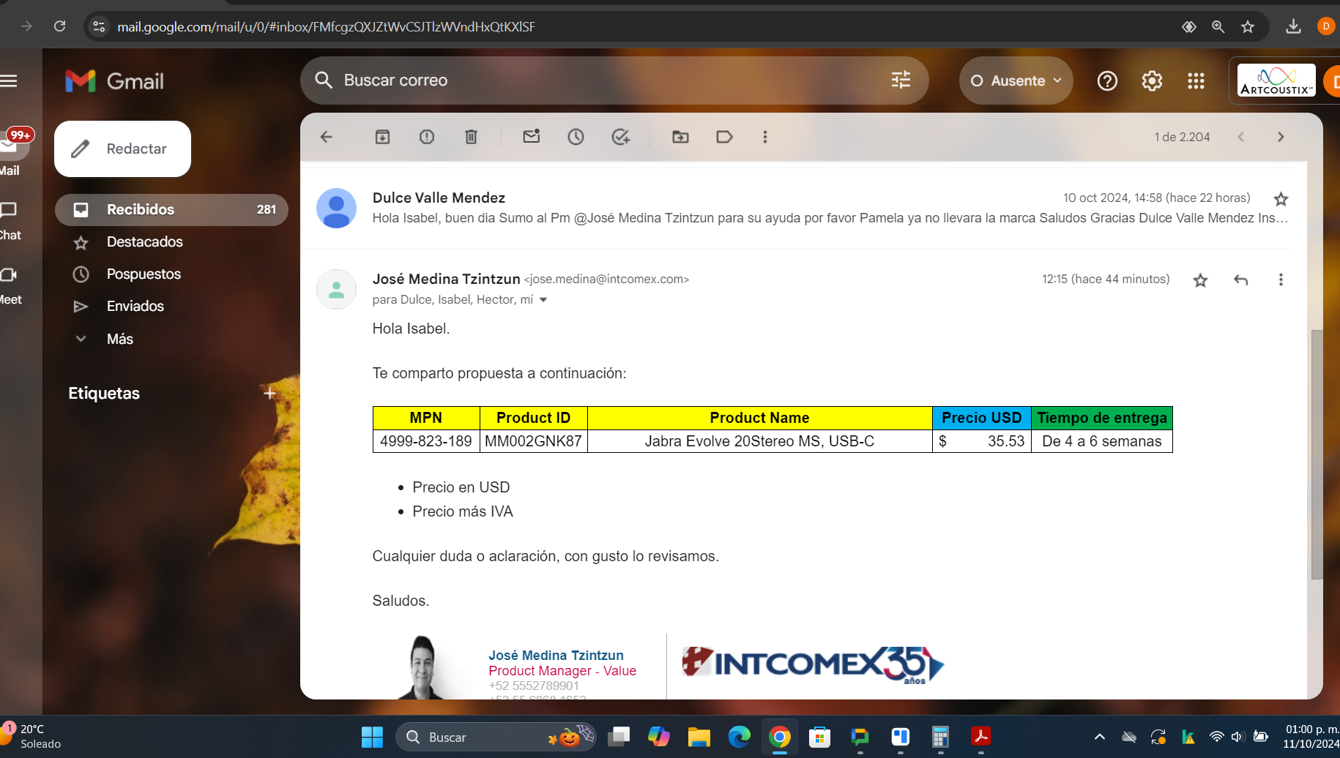Open Ausente status dropdown
Image resolution: width=1340 pixels, height=758 pixels.
pos(1016,80)
